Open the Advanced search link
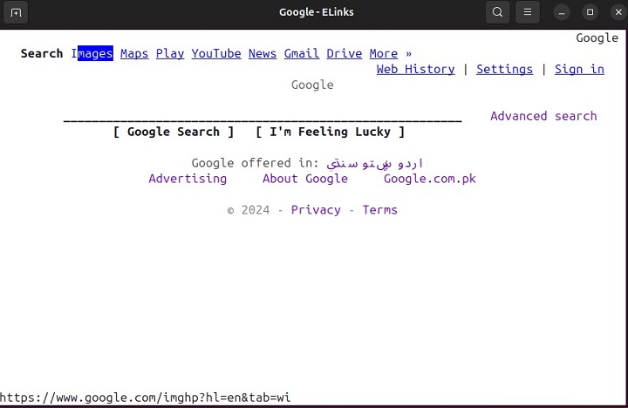Image resolution: width=628 pixels, height=408 pixels. [543, 116]
